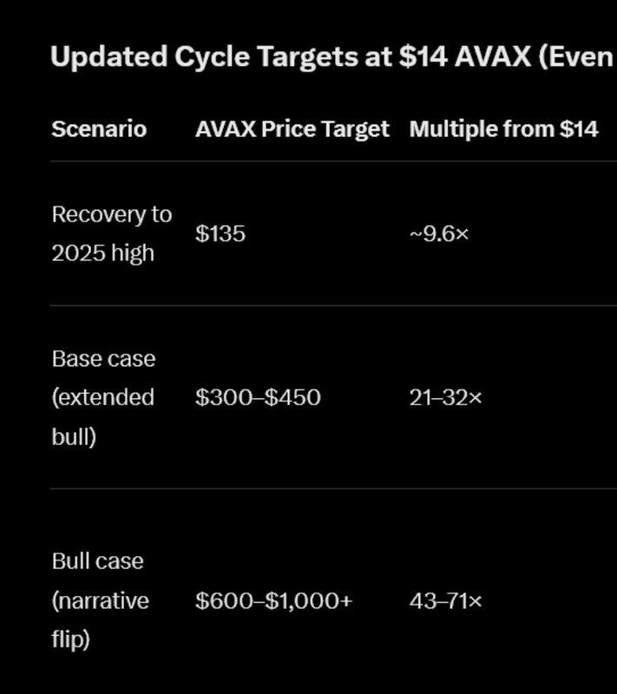
Task: Click the "Recovery to 2025 high" scenario cell
Action: pos(111,233)
